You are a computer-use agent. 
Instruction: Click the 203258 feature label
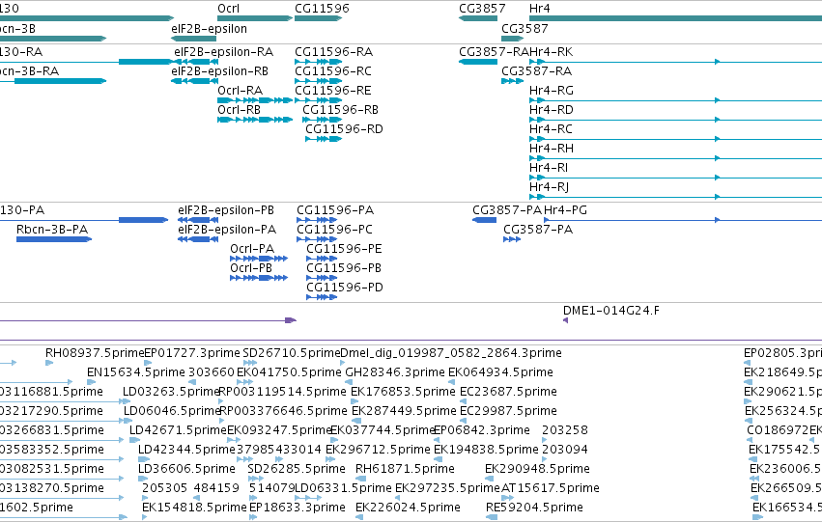(x=565, y=431)
